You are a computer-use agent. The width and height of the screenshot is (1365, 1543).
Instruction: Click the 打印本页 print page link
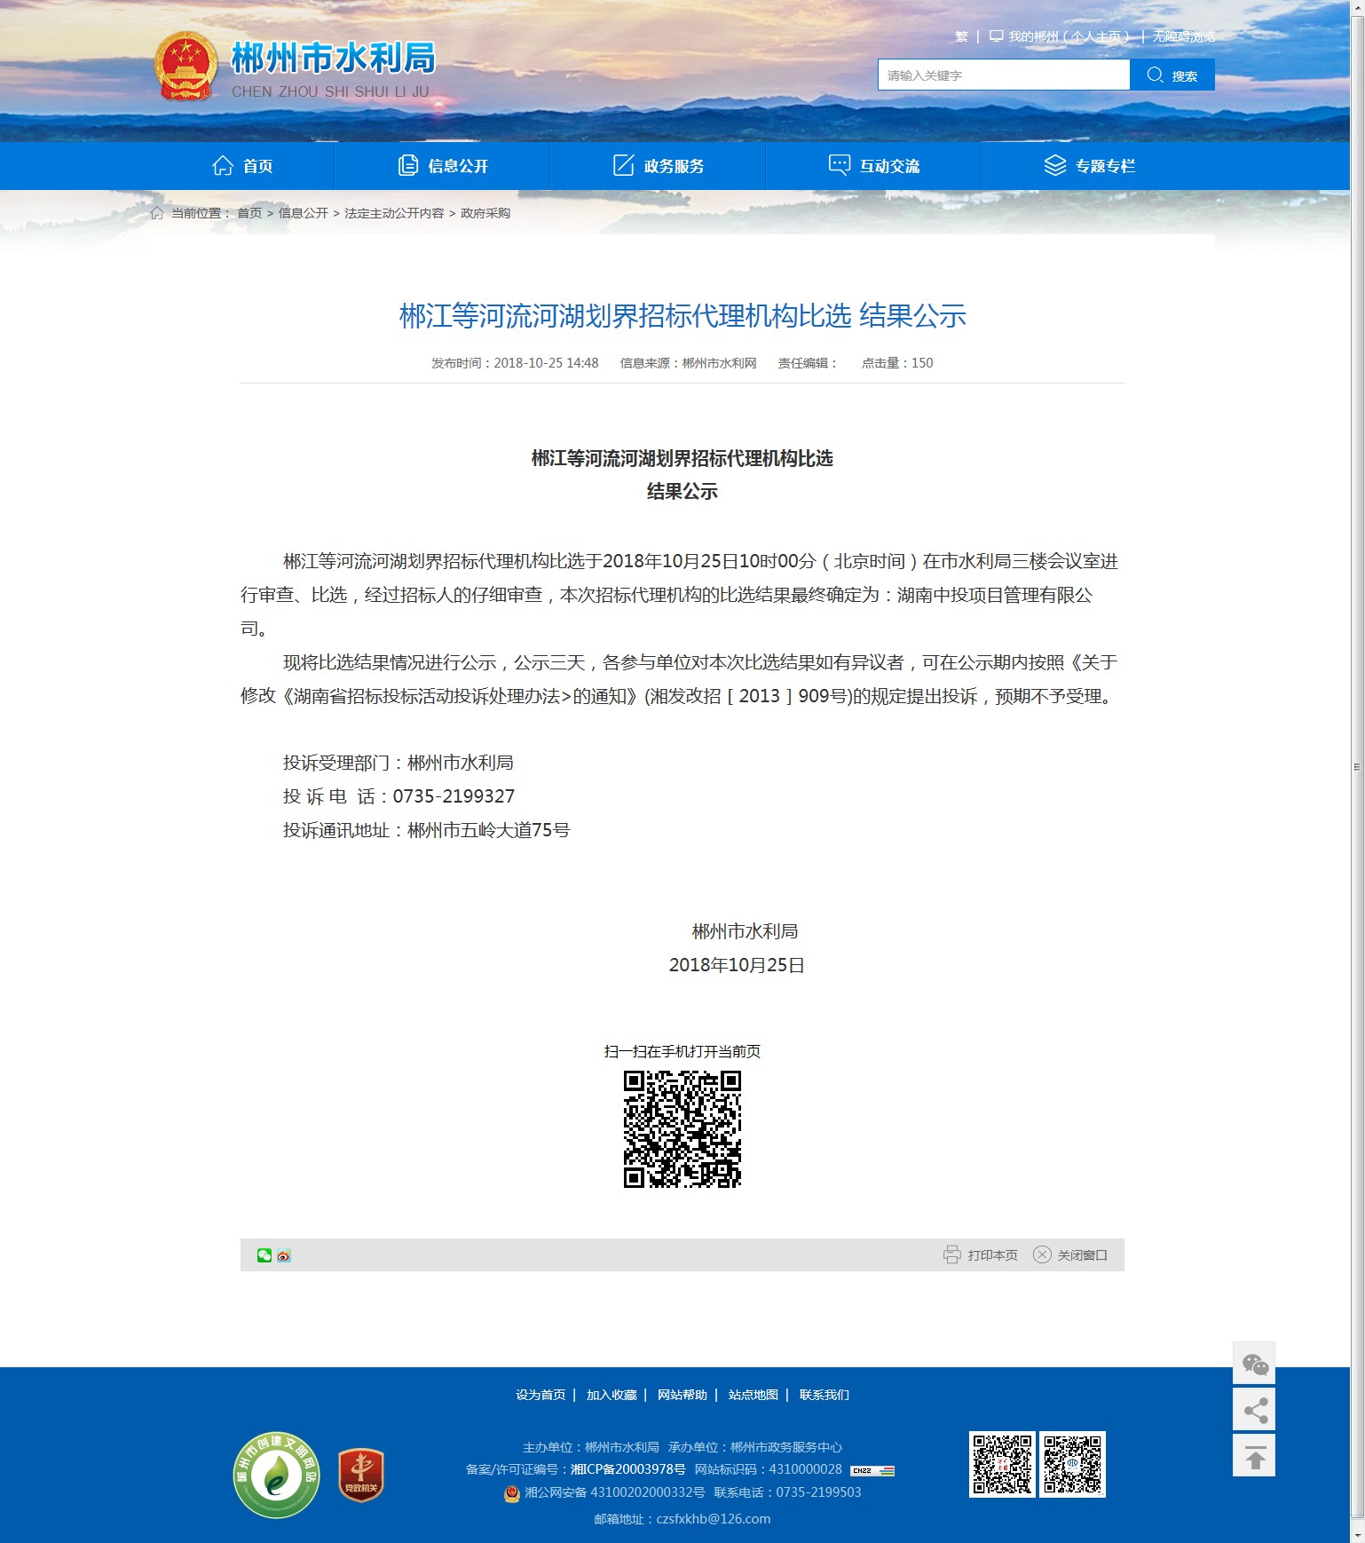[x=992, y=1255]
